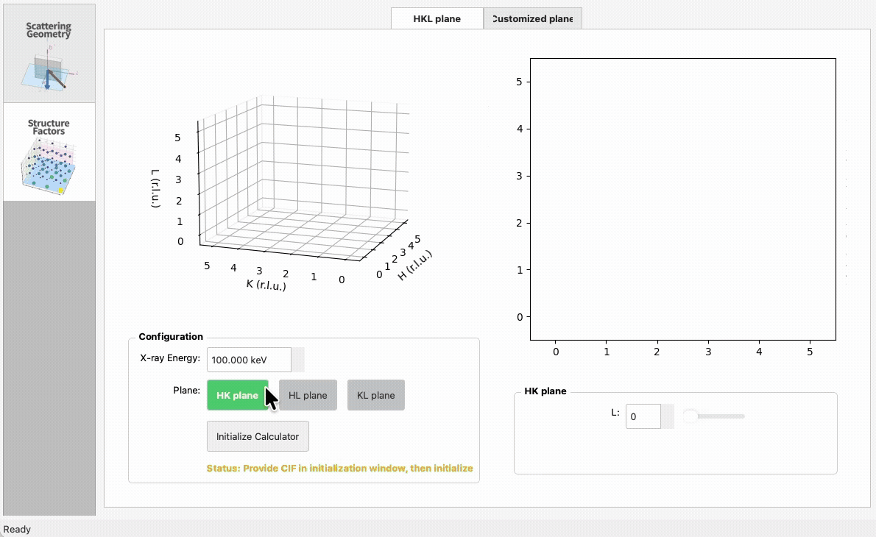Switch to the Customized plane tab
This screenshot has width=876, height=537.
click(531, 18)
